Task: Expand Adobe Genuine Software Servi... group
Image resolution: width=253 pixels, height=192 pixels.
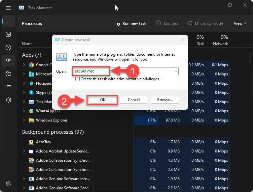Action: coord(24,188)
